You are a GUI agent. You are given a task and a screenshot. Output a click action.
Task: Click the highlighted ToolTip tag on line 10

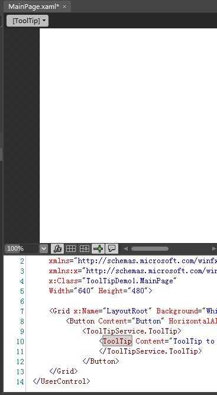tap(117, 341)
